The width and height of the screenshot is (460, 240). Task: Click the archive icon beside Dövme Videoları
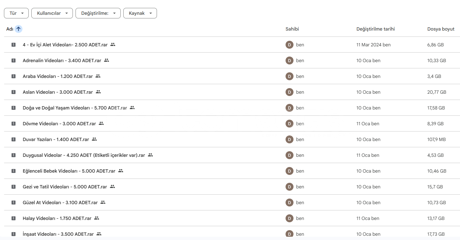(14, 124)
